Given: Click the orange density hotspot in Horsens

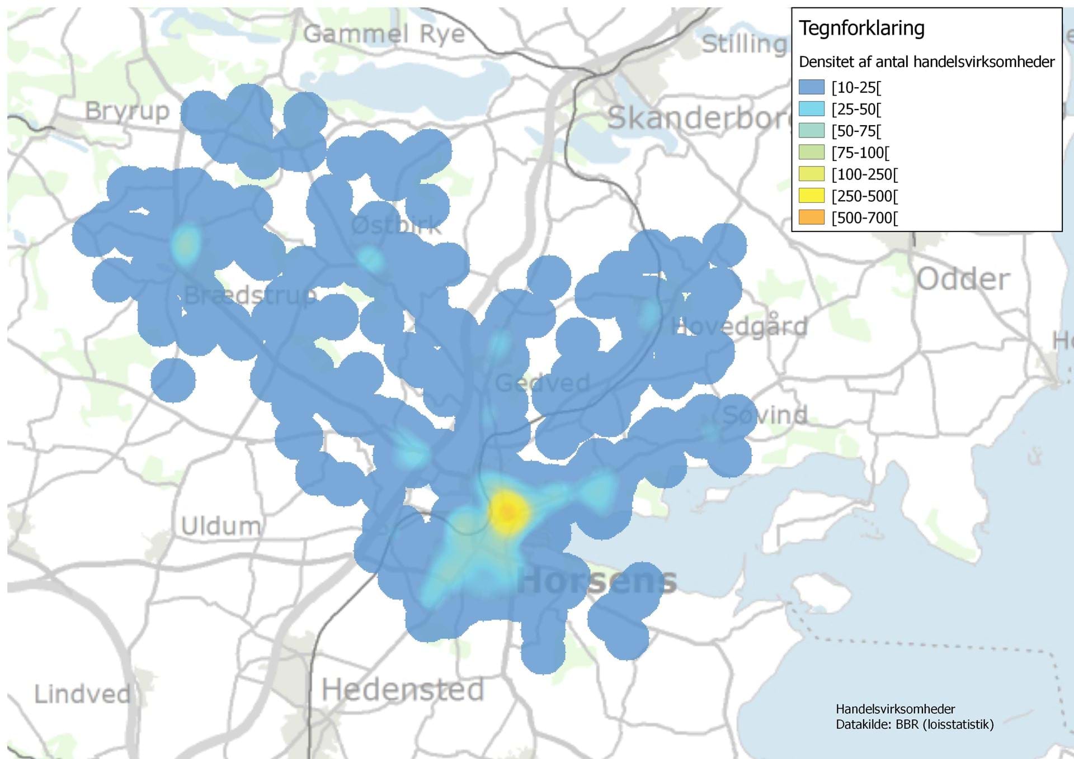Looking at the screenshot, I should coord(507,511).
